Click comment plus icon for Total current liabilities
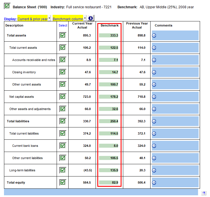The height and width of the screenshot is (197, 210). click(x=154, y=133)
